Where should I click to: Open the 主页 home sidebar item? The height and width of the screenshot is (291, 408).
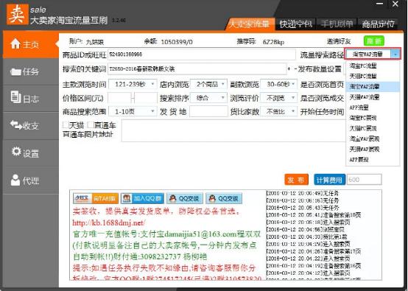click(31, 44)
